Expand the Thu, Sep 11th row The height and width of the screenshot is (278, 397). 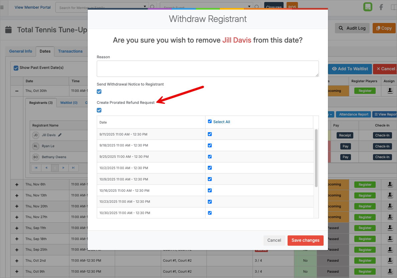[17, 228]
